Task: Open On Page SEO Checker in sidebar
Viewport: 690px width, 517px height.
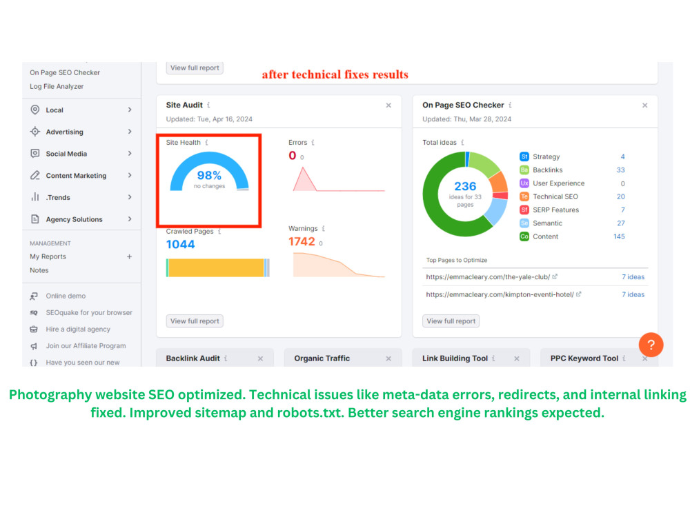Action: [x=65, y=72]
